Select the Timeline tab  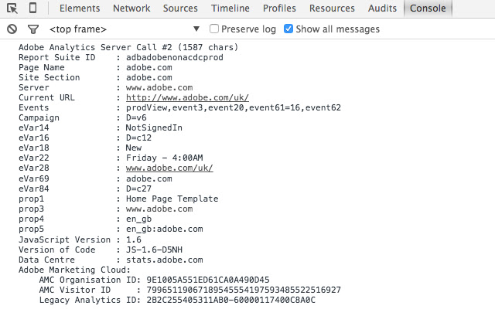coord(230,8)
